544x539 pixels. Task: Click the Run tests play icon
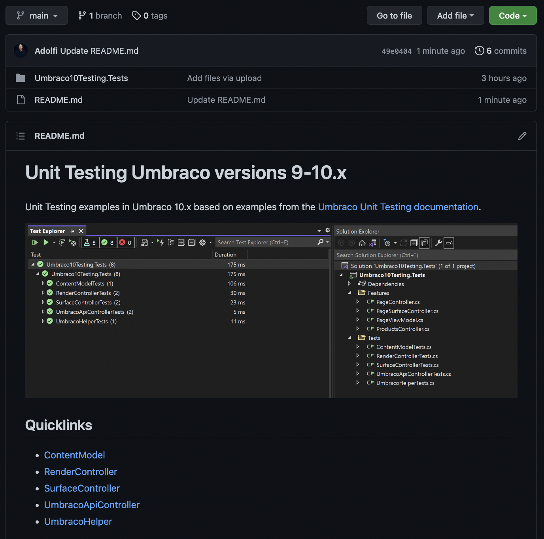tap(46, 242)
